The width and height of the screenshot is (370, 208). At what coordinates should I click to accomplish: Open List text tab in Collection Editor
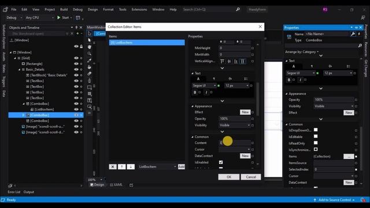coord(246,79)
